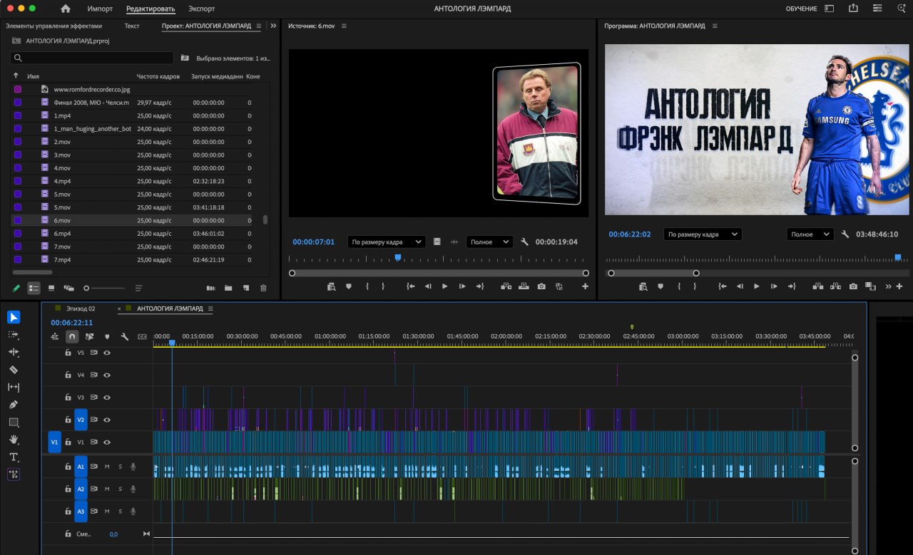Select the Razor tool in the toolbar

point(14,370)
